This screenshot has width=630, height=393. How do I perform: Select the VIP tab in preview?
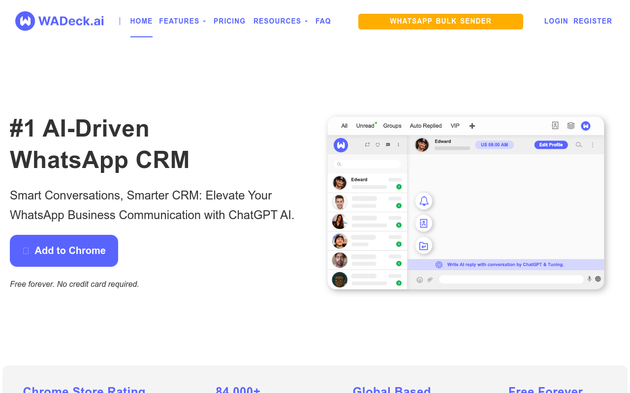click(x=455, y=126)
